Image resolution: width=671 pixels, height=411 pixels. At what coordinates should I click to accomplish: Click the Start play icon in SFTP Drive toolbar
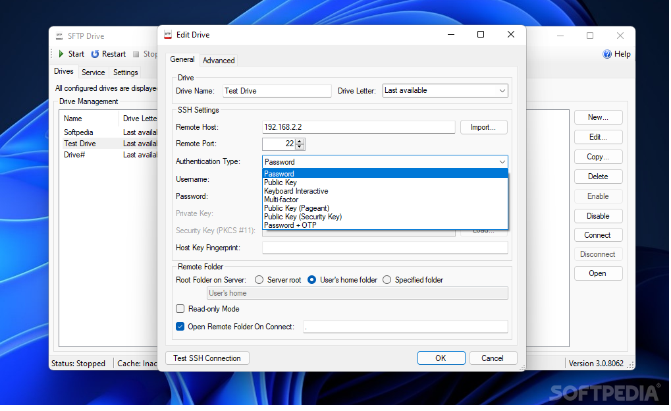61,54
